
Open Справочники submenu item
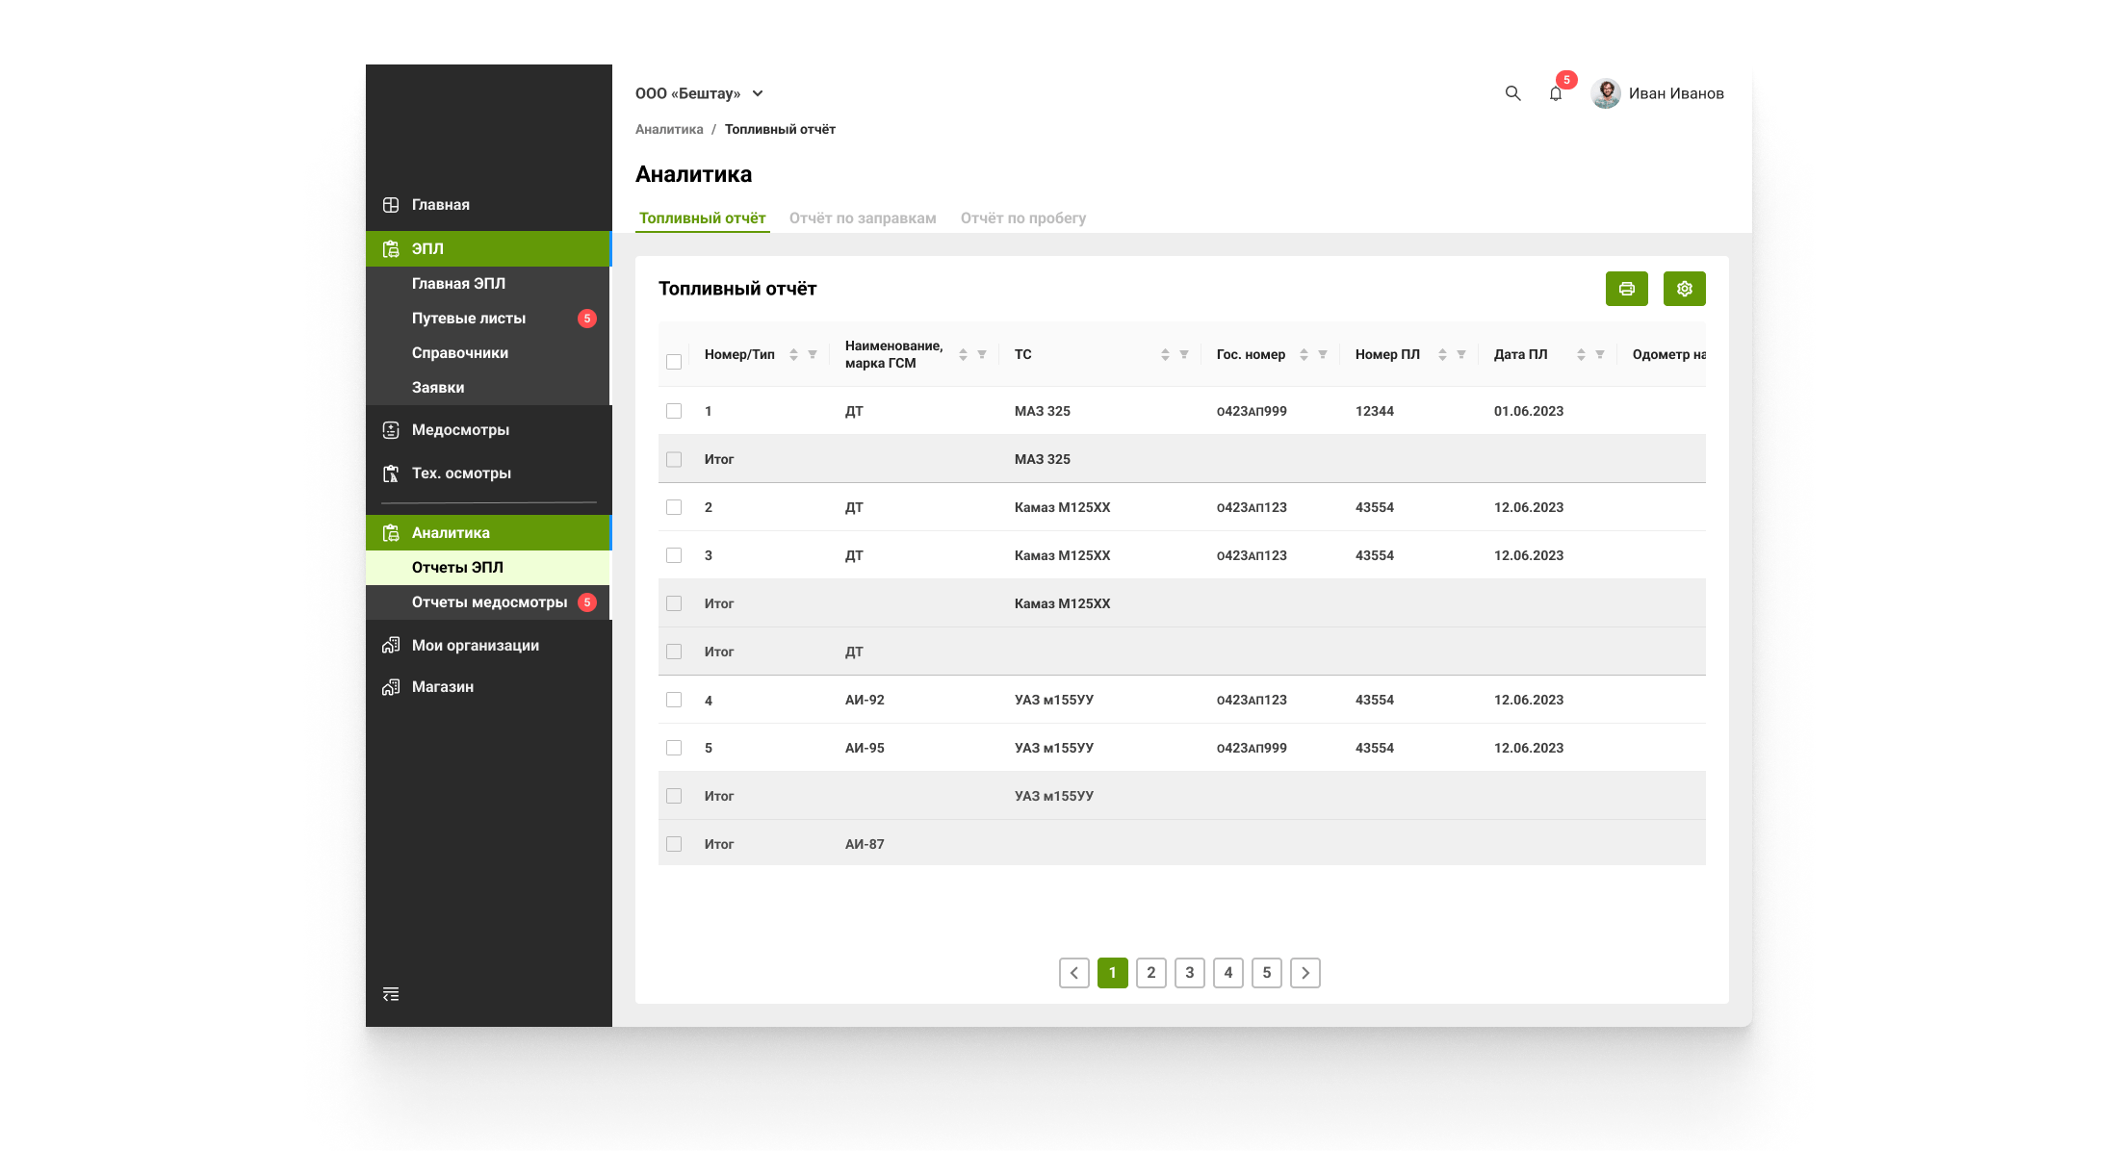pos(487,353)
